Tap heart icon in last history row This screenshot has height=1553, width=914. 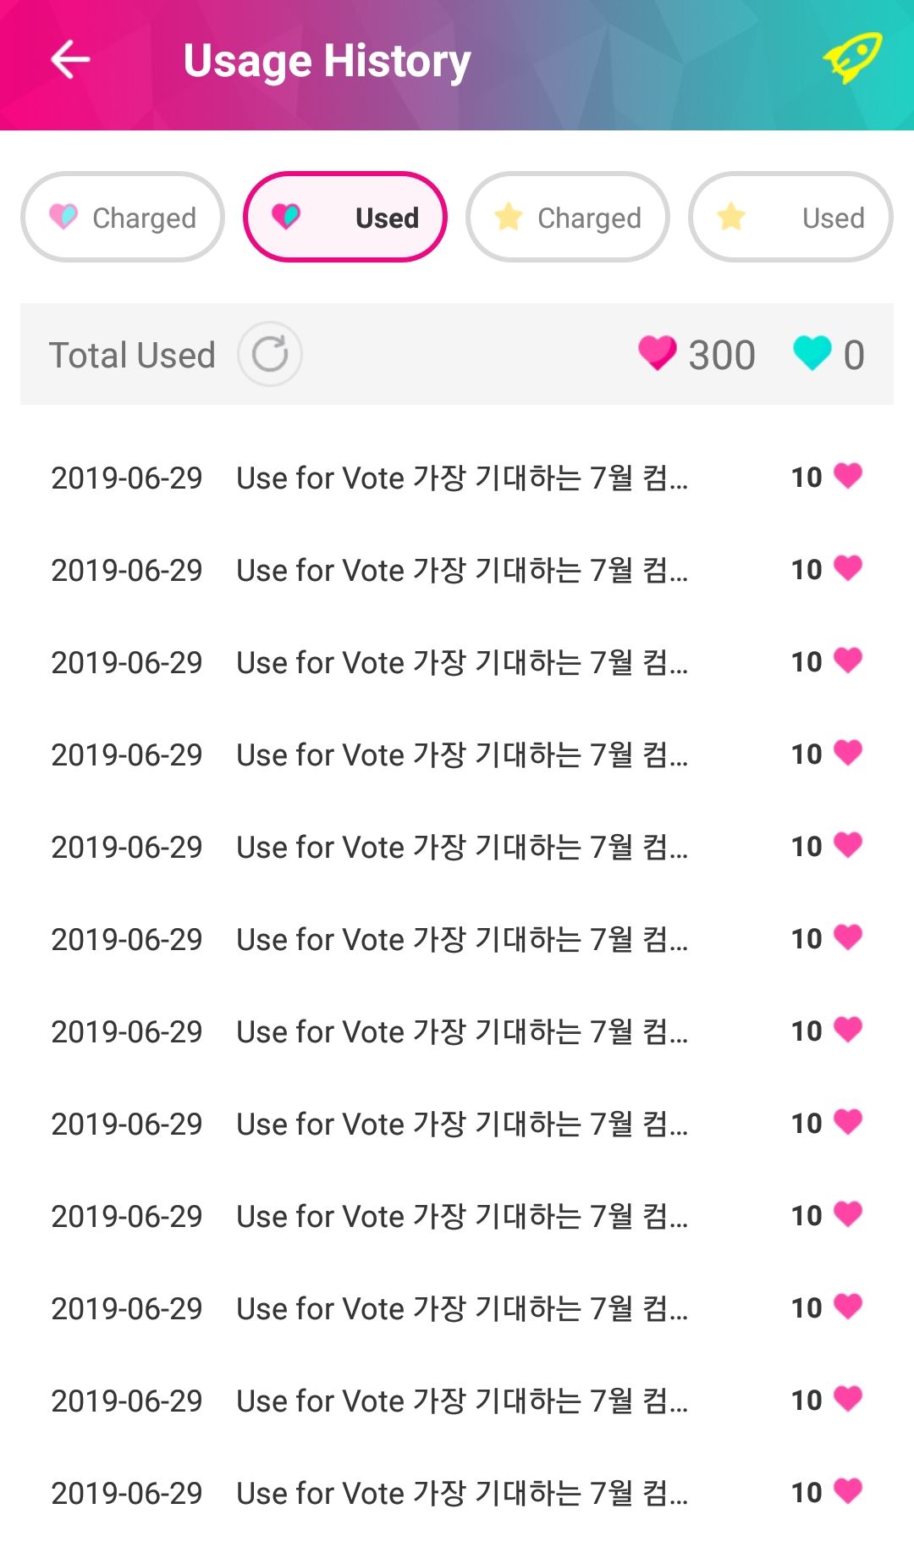(x=848, y=1490)
